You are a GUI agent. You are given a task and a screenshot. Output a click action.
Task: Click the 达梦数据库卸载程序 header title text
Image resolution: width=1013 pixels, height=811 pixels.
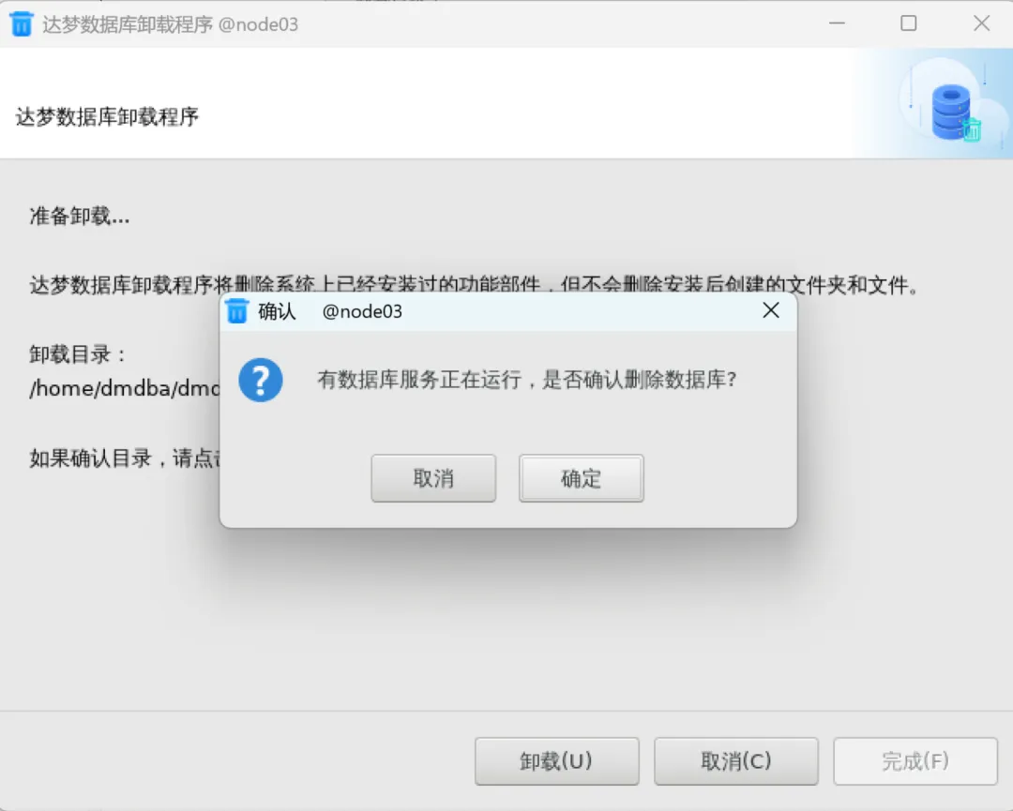point(107,117)
